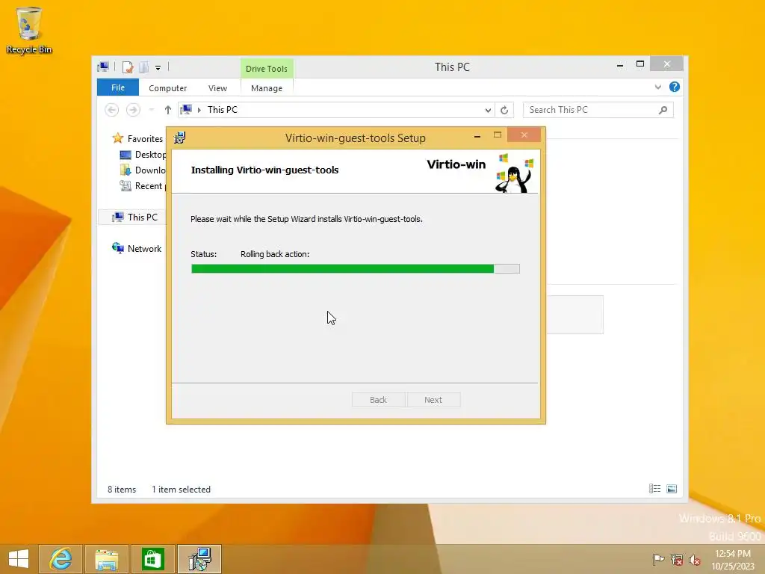Open the Windows Store taskbar icon
This screenshot has height=574, width=765.
[152, 559]
